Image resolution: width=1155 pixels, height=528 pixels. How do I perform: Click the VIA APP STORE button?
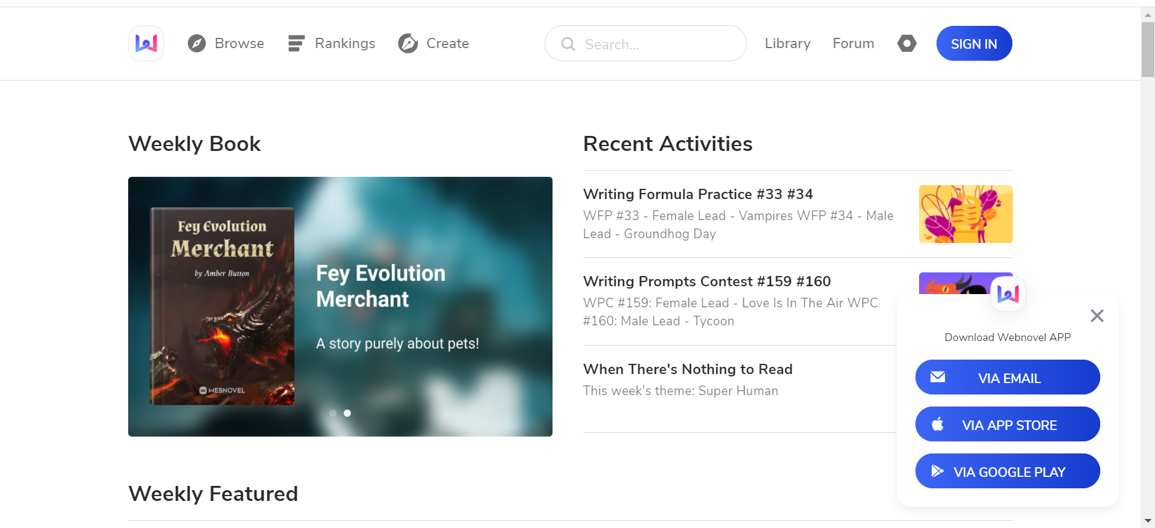point(1008,424)
